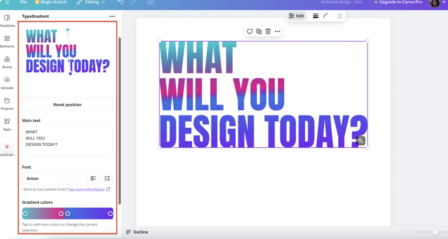Redo the last action

click(x=133, y=2)
